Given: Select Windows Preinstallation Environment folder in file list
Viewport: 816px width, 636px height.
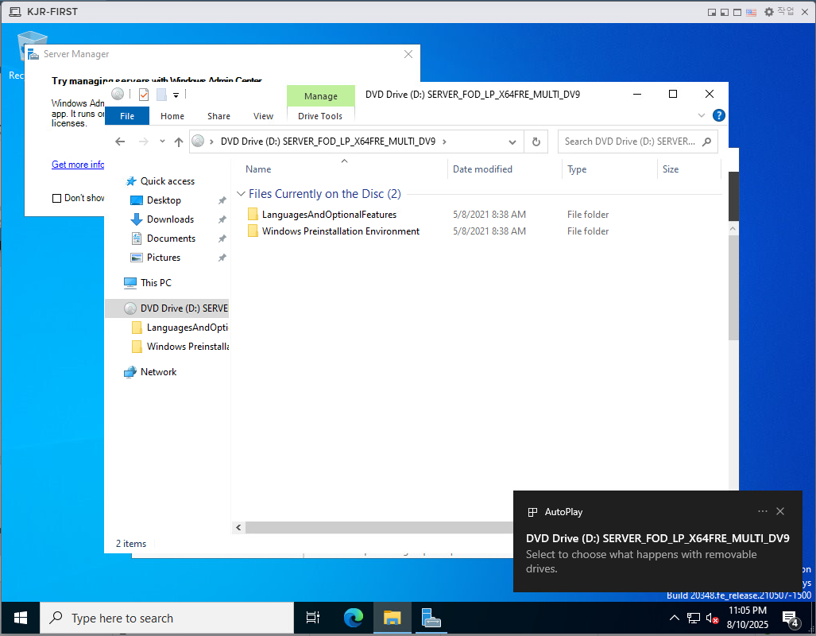Looking at the screenshot, I should [340, 231].
